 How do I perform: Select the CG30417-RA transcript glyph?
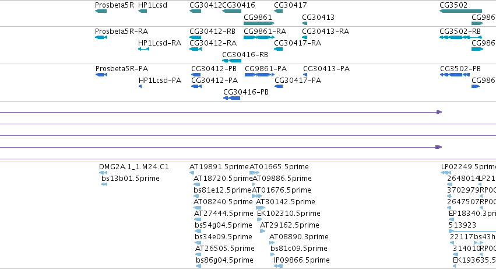pos(279,49)
